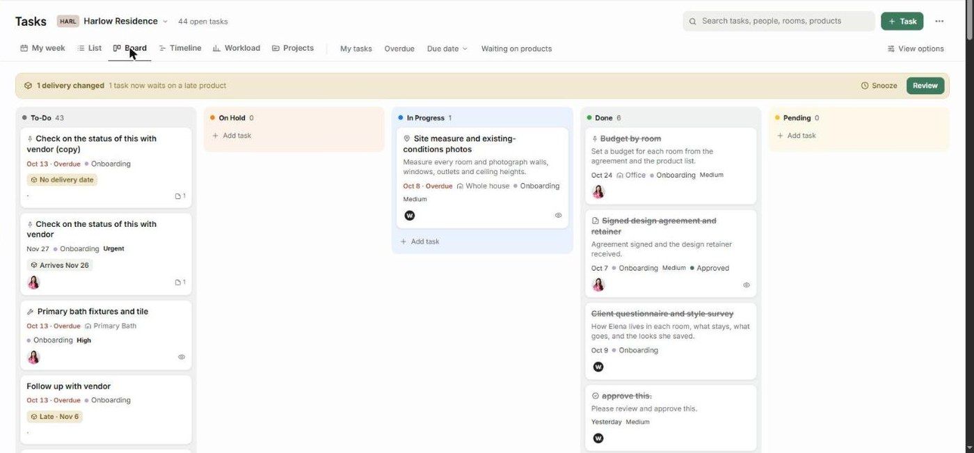
Task: Click the eye icon on Primary bath fixtures card
Action: [x=182, y=357]
